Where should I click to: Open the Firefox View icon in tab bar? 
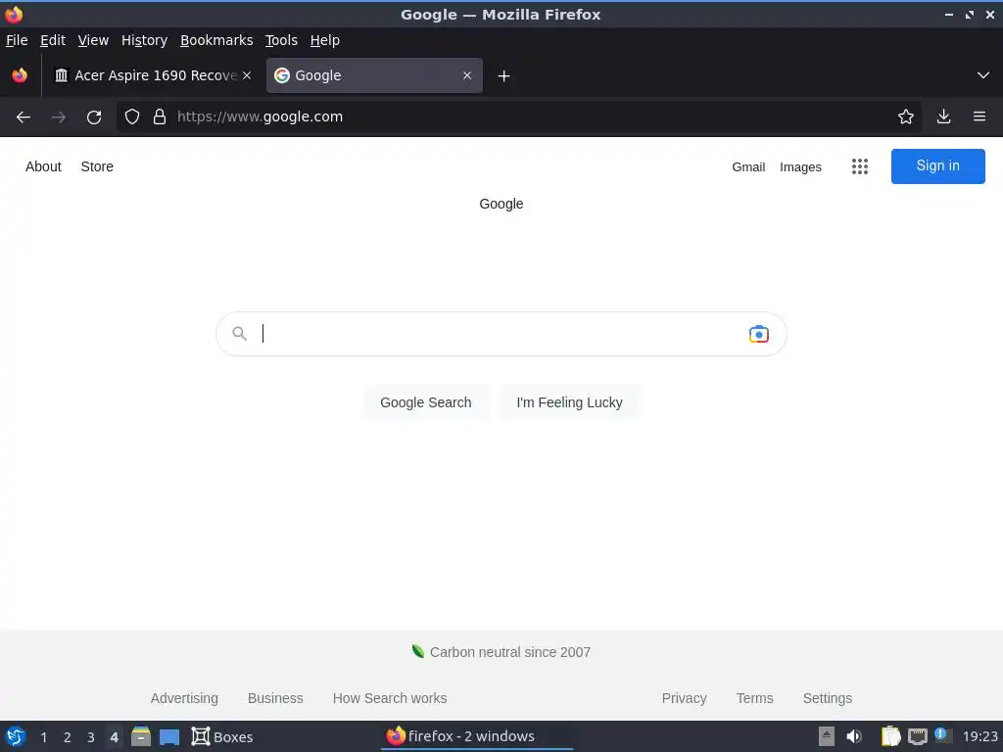[20, 75]
